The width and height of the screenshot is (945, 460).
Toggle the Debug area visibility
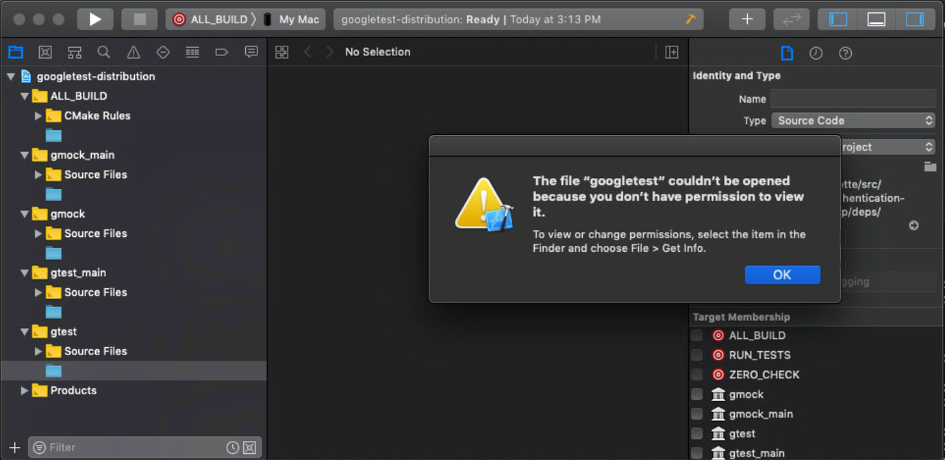tap(877, 19)
